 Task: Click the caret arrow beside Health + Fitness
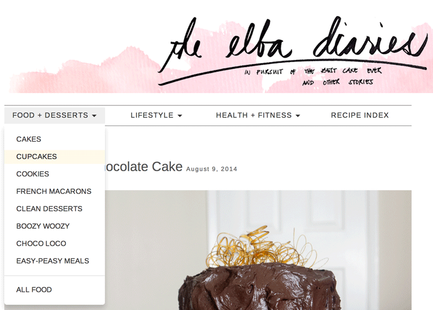pos(298,116)
